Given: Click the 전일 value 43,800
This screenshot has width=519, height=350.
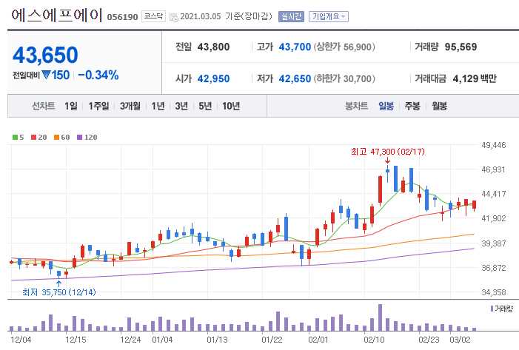Looking at the screenshot, I should coord(213,47).
